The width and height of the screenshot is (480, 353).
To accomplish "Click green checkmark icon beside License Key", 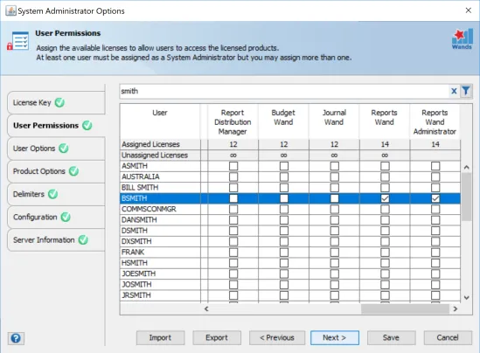I will click(x=59, y=102).
